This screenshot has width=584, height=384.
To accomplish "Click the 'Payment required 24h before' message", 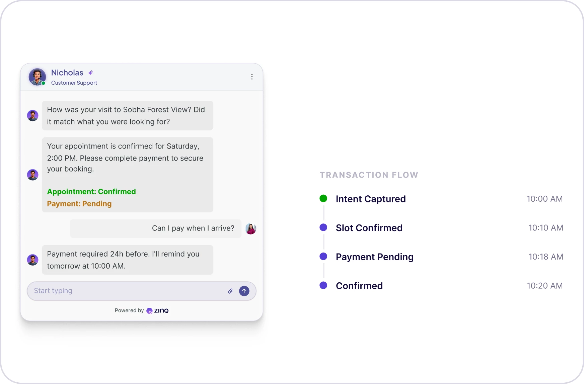I will pyautogui.click(x=128, y=260).
